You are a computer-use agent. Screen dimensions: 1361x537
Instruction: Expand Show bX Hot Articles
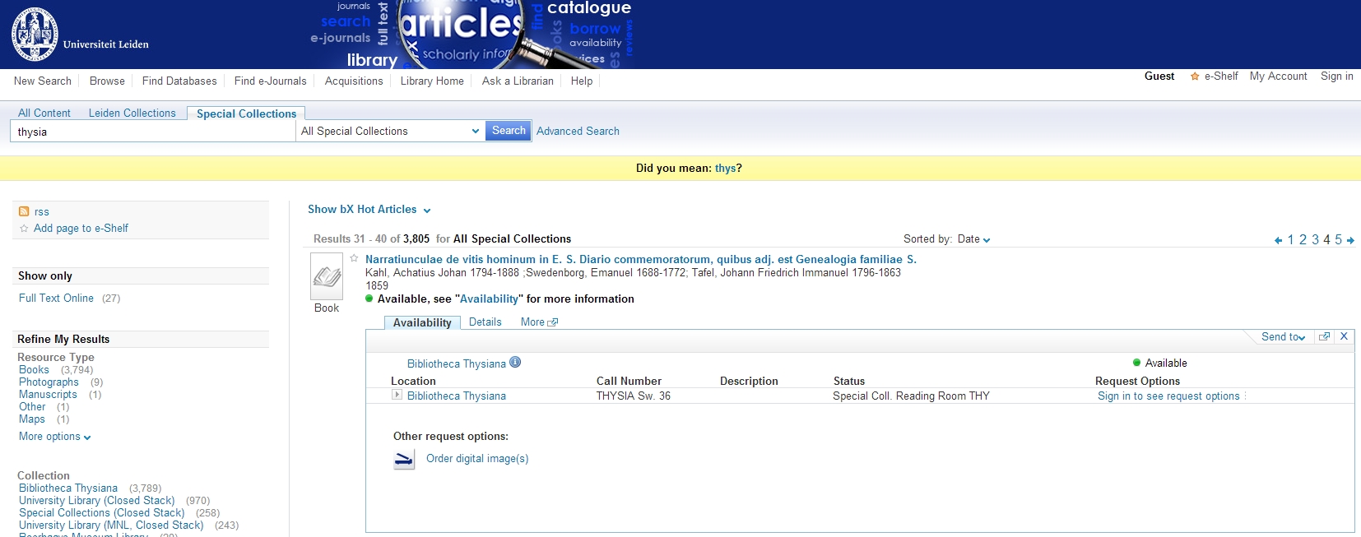pyautogui.click(x=369, y=210)
